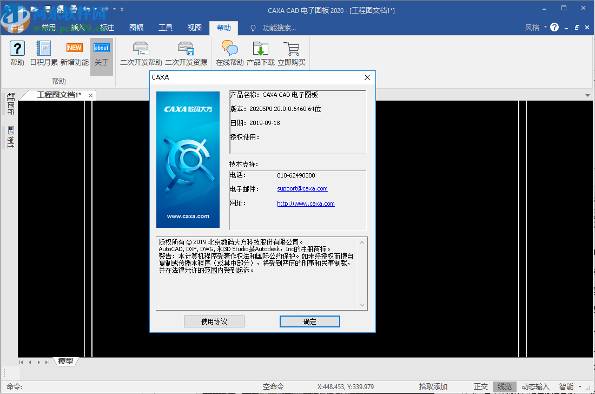Screen dimensions: 595x394
Task: Open 二次开发资源 developer resources
Action: (186, 54)
